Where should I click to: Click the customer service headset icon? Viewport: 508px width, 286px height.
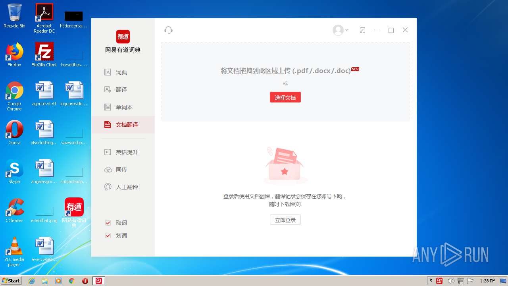[x=168, y=30]
